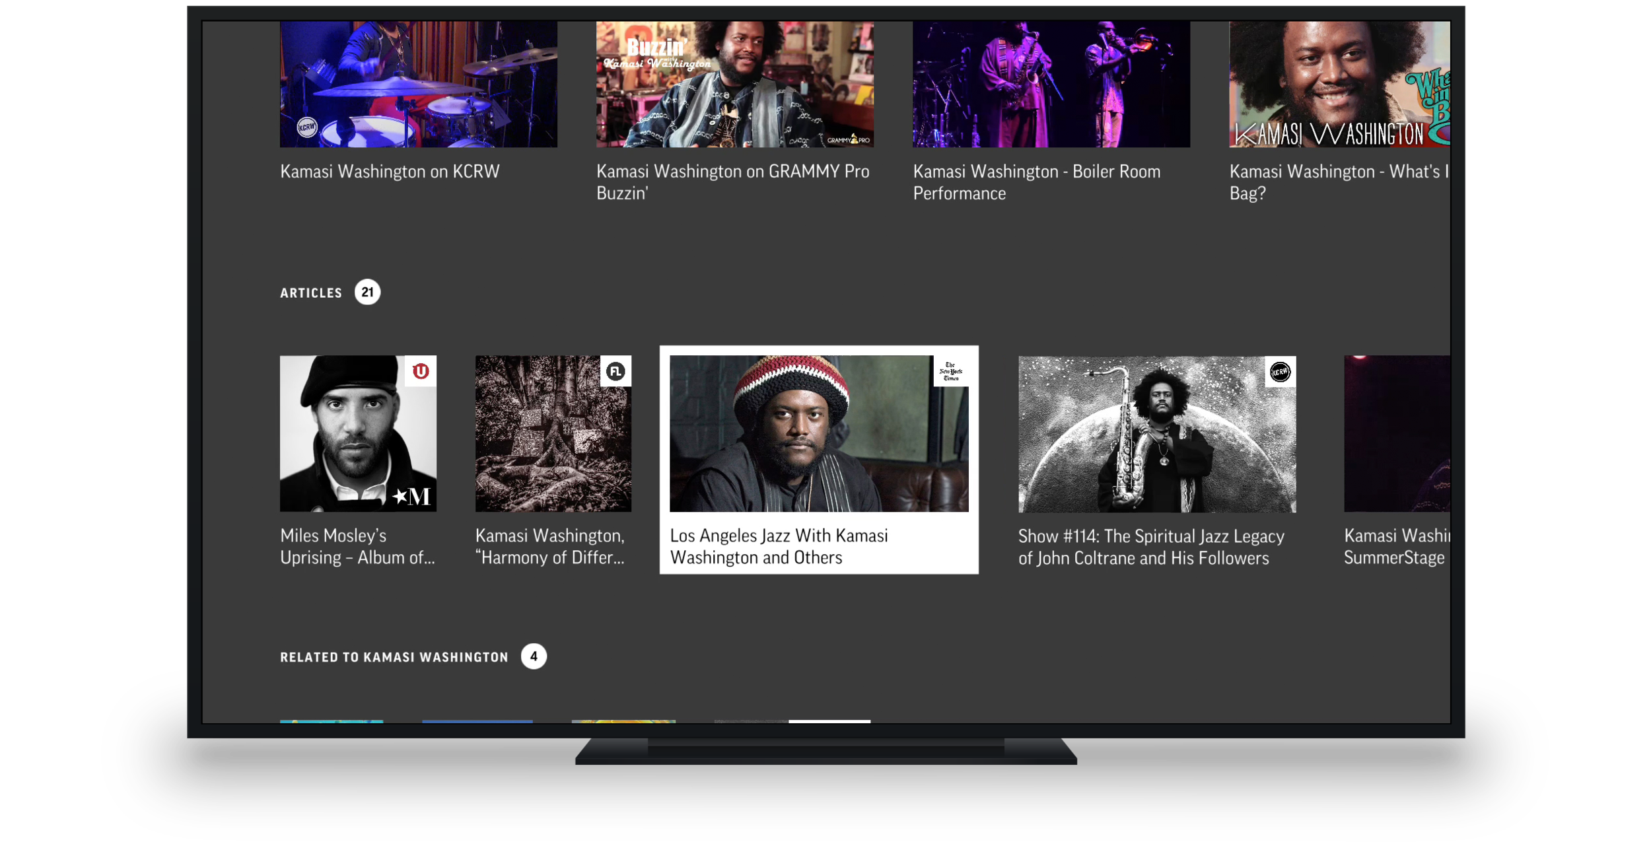This screenshot has width=1651, height=848.
Task: Open the partially visible SummerStage article image
Action: coord(1397,433)
